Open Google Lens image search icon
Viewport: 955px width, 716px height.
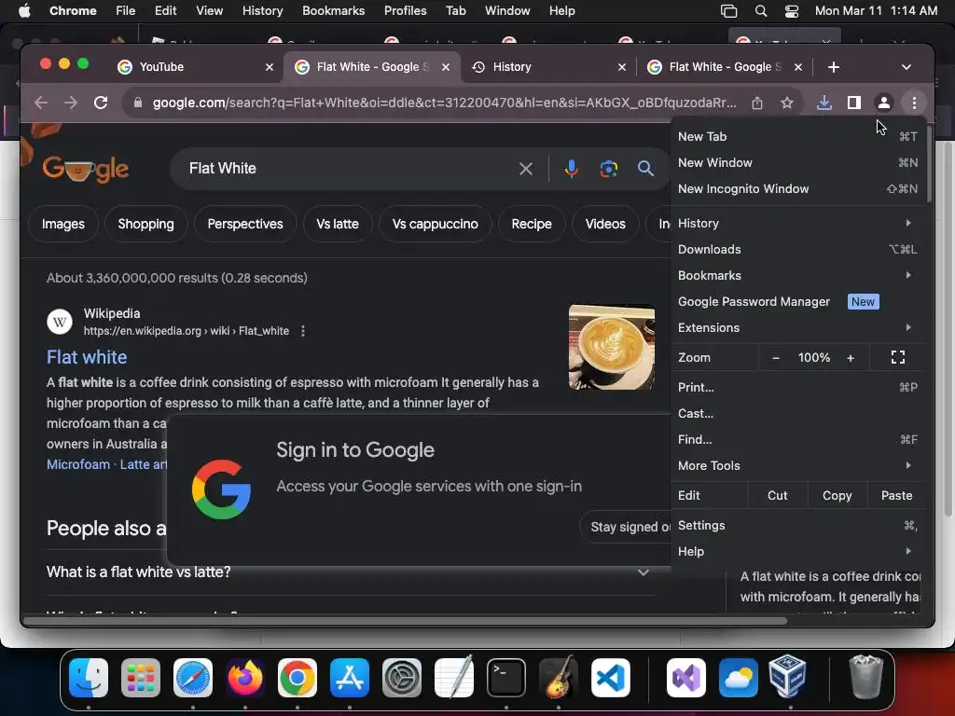pyautogui.click(x=608, y=169)
